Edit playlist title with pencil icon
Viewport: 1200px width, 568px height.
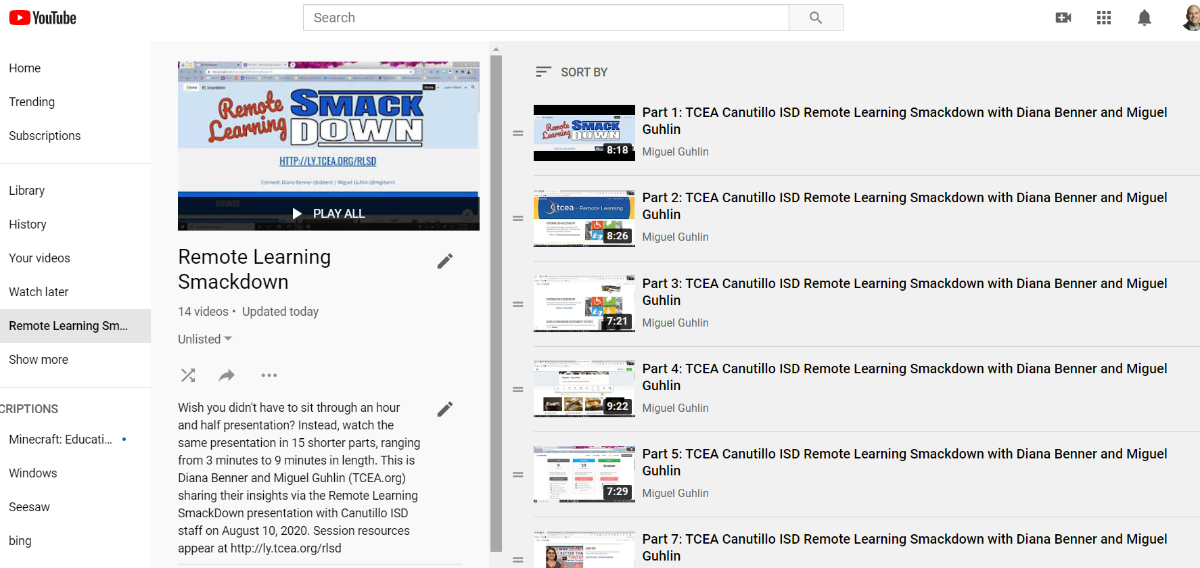(445, 261)
